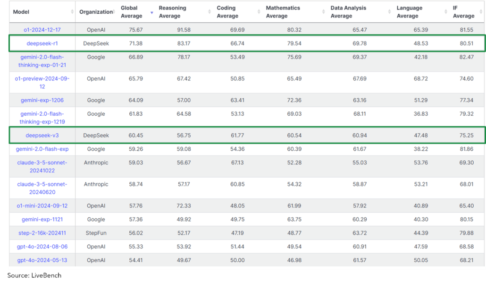This screenshot has height=283, width=486.
Task: Click the Organization column sort arrows
Action: (114, 12)
